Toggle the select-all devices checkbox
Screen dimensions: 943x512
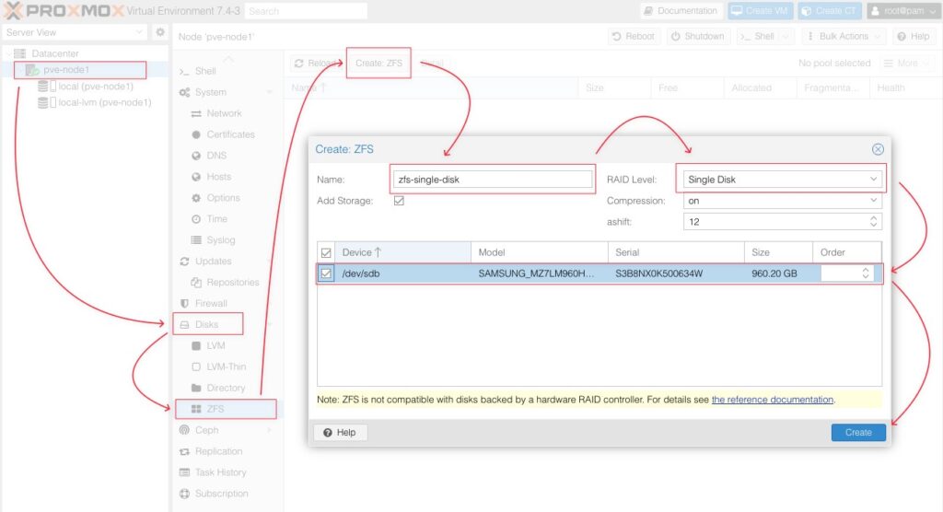coord(326,252)
